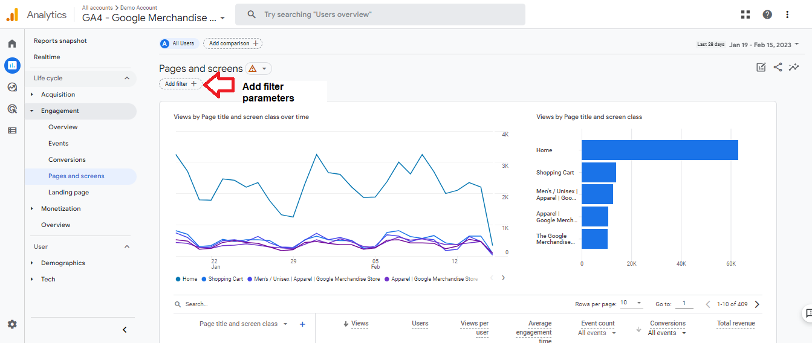Click the Home bar in bar chart
The width and height of the screenshot is (812, 343).
pos(660,150)
